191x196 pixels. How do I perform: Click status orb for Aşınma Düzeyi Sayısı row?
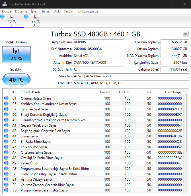[x=6, y=180]
